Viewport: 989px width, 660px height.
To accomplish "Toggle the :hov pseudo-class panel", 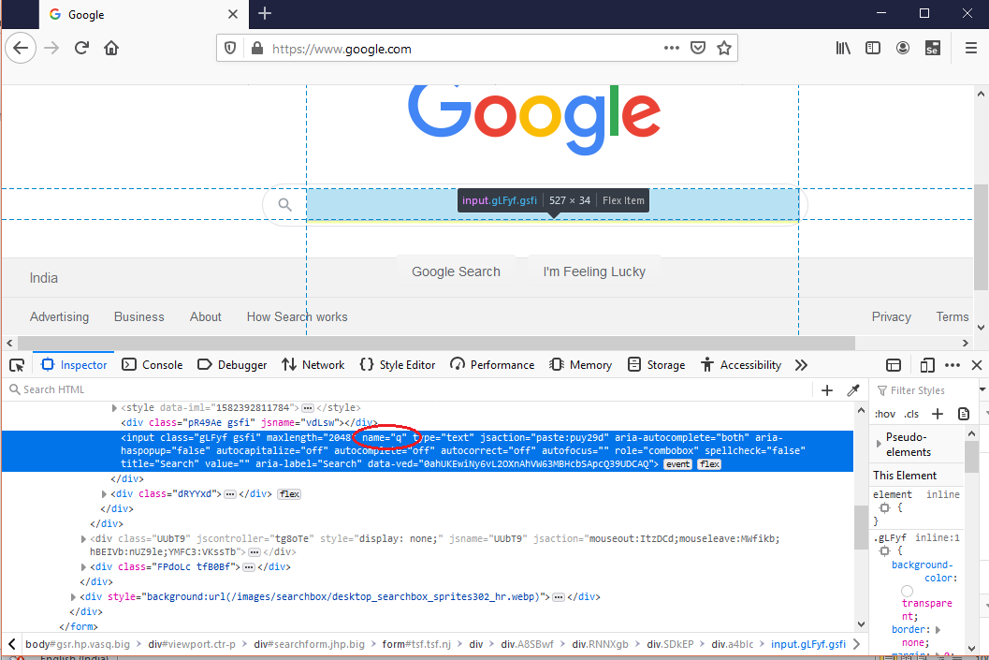I will [x=885, y=414].
